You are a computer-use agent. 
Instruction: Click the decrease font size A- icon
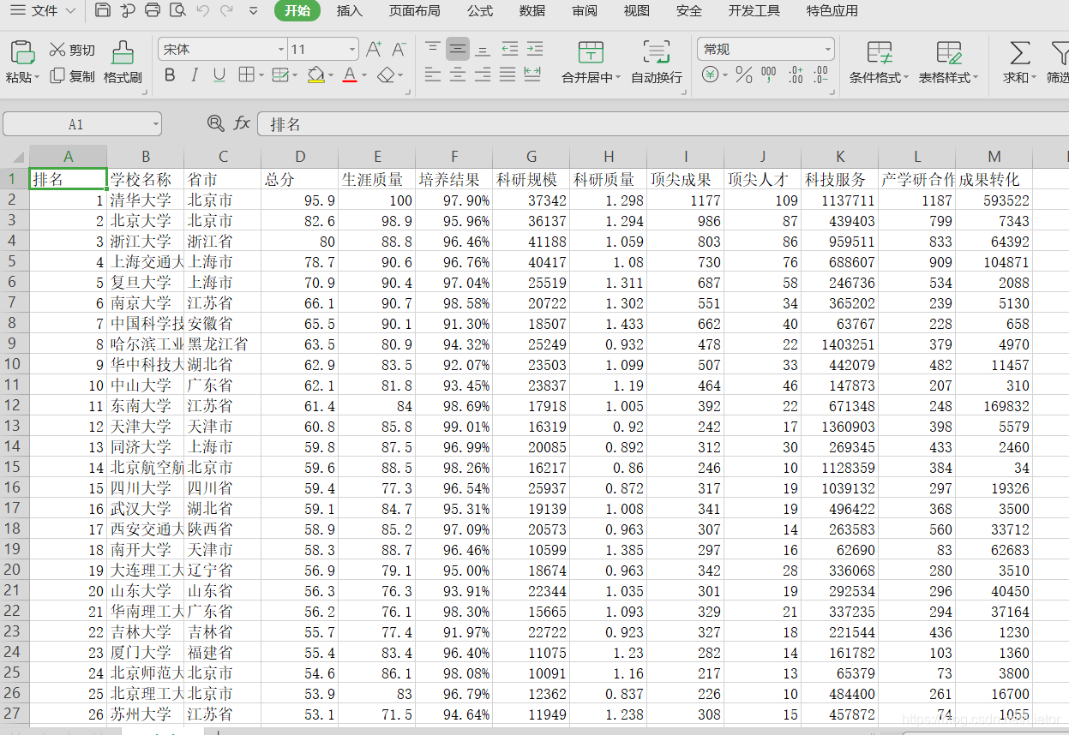pos(399,50)
